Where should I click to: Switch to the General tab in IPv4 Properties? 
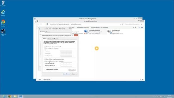click(45, 39)
